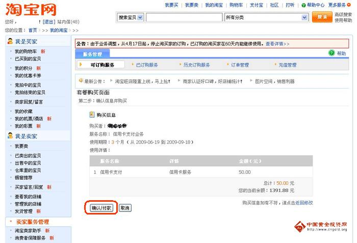Open the 所有分类 category dropdown

click(266, 17)
